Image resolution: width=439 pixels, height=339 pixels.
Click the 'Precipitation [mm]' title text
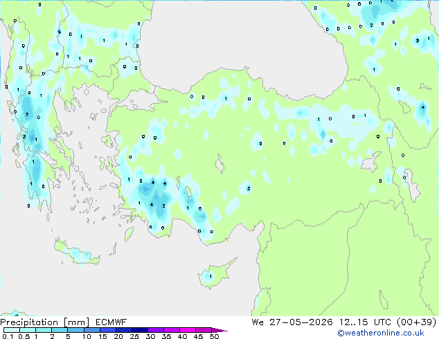pos(44,322)
